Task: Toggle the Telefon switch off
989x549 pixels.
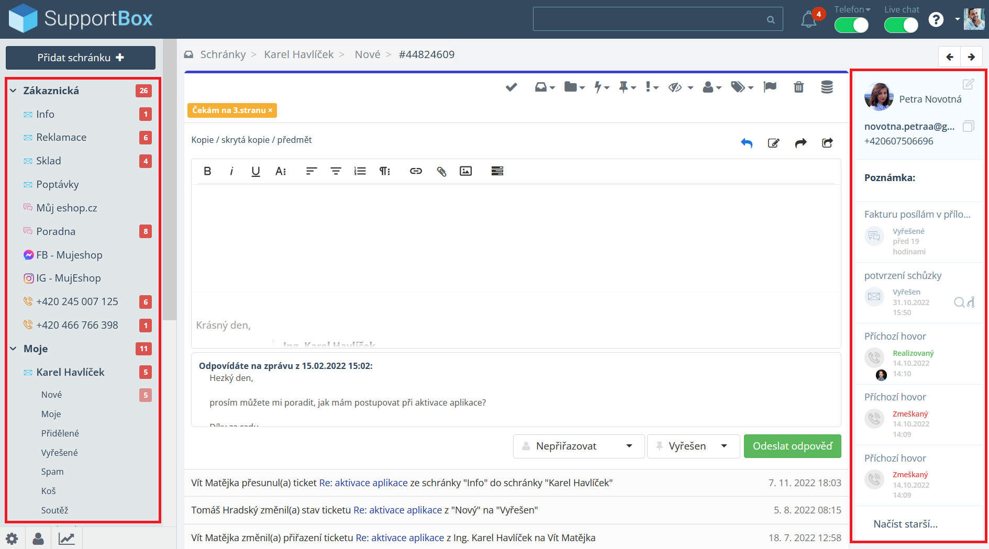Action: click(x=851, y=25)
